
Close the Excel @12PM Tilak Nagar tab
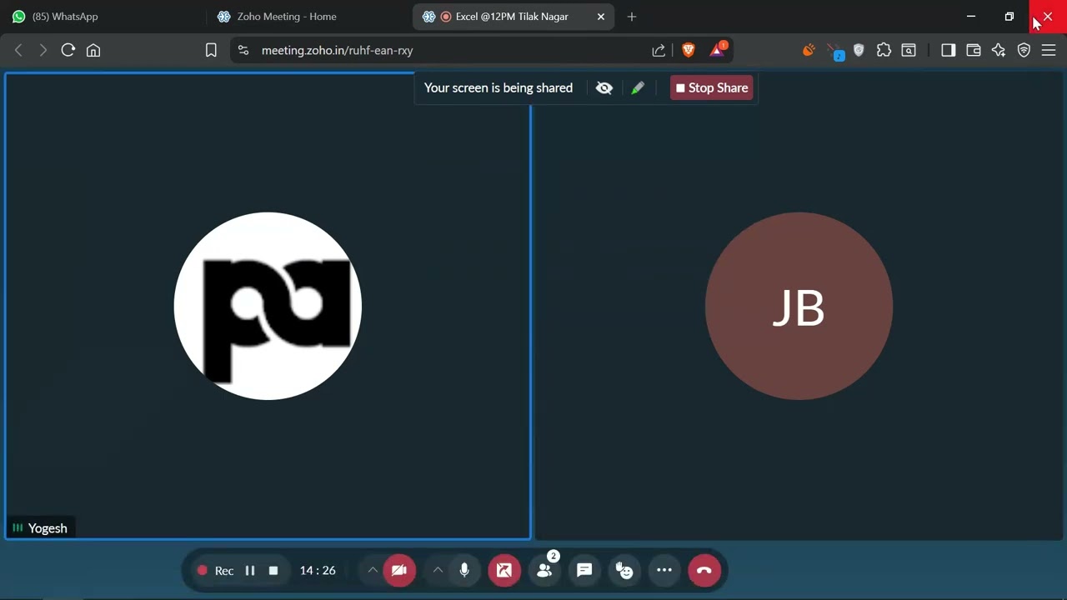pos(601,17)
